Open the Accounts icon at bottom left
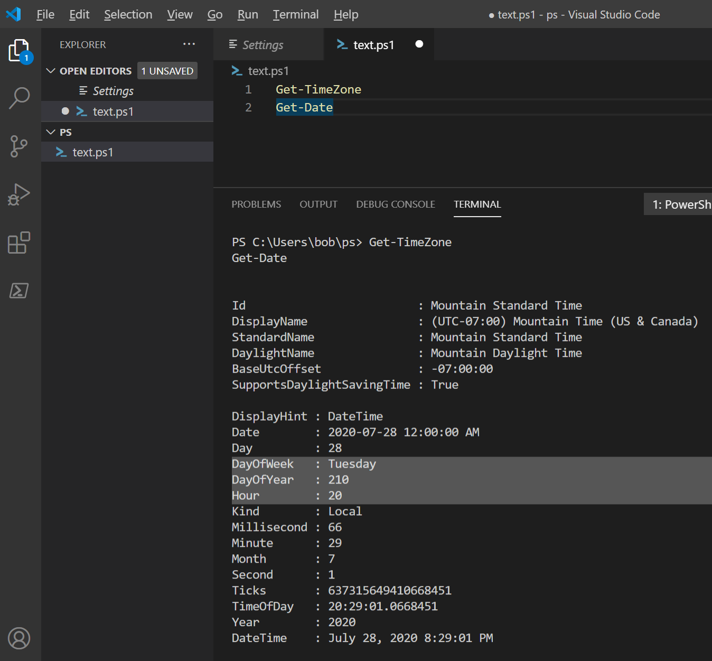This screenshot has width=712, height=661. point(20,638)
